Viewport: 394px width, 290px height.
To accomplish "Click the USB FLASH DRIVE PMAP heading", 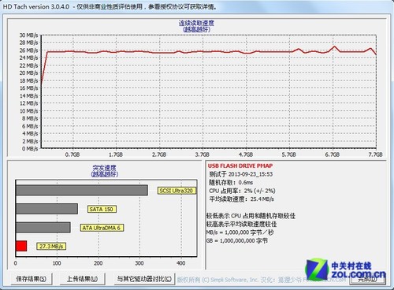I will [240, 165].
